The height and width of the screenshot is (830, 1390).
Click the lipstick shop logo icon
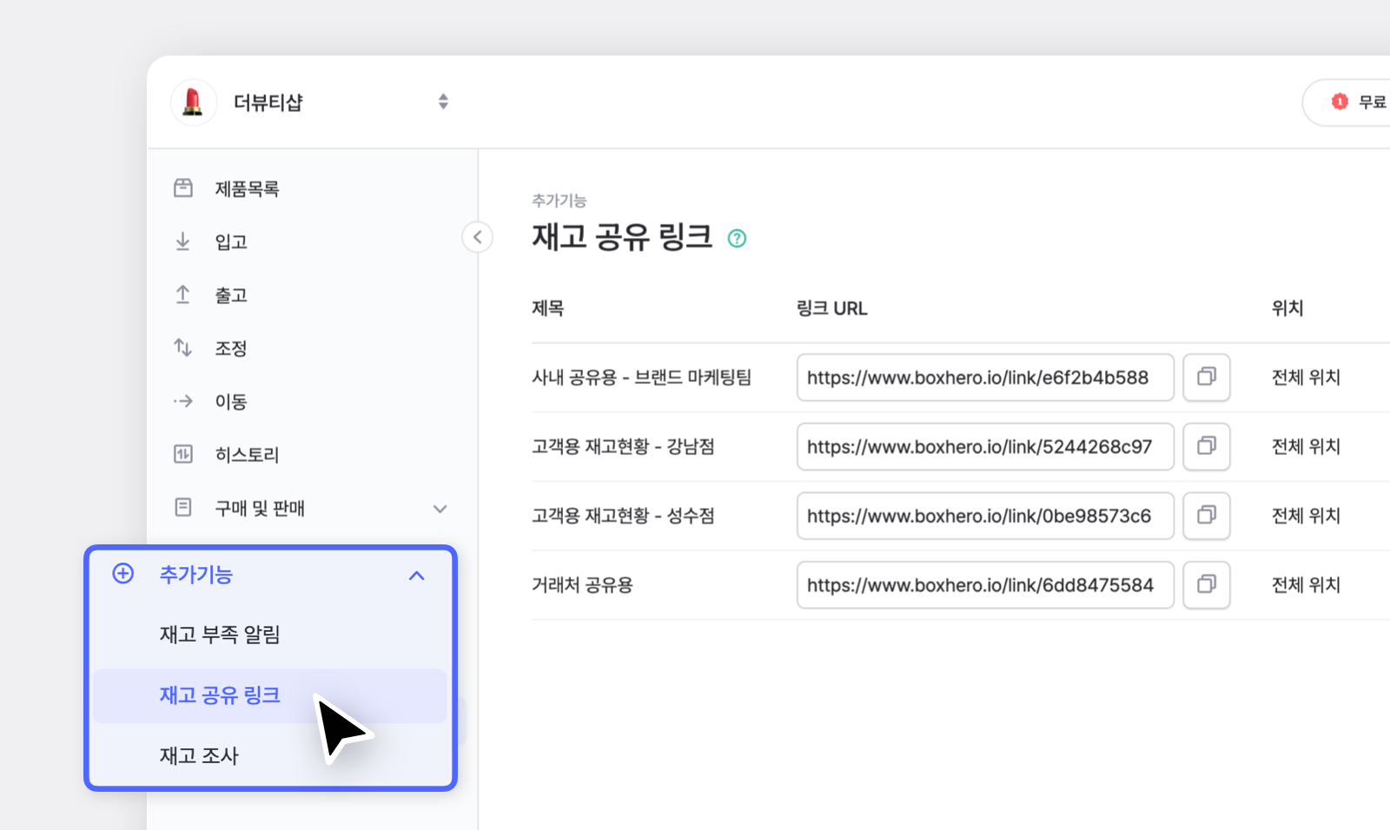[193, 102]
